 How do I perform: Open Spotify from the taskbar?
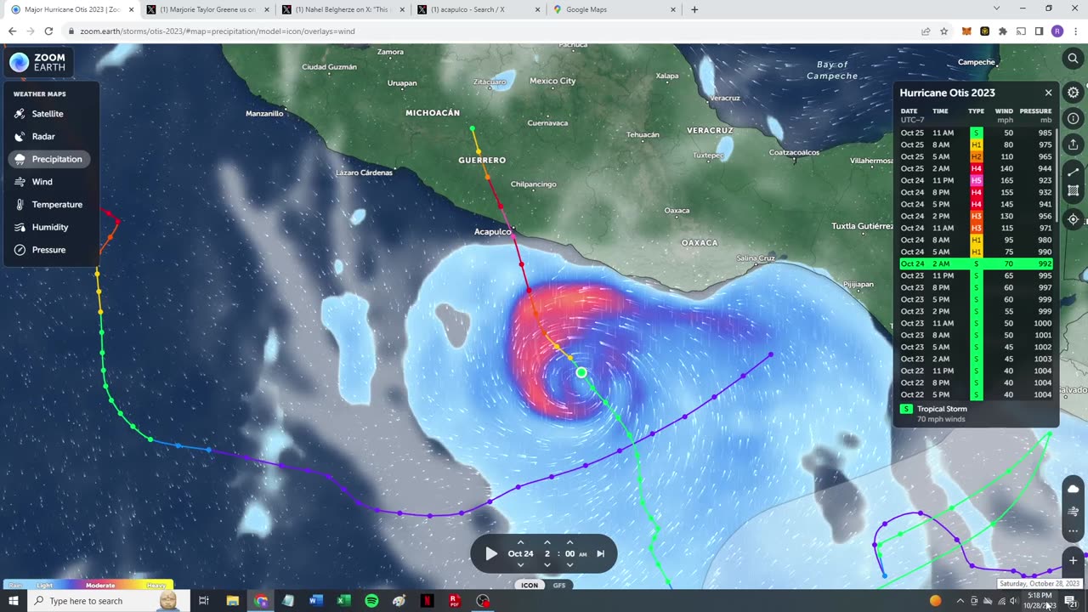click(371, 601)
